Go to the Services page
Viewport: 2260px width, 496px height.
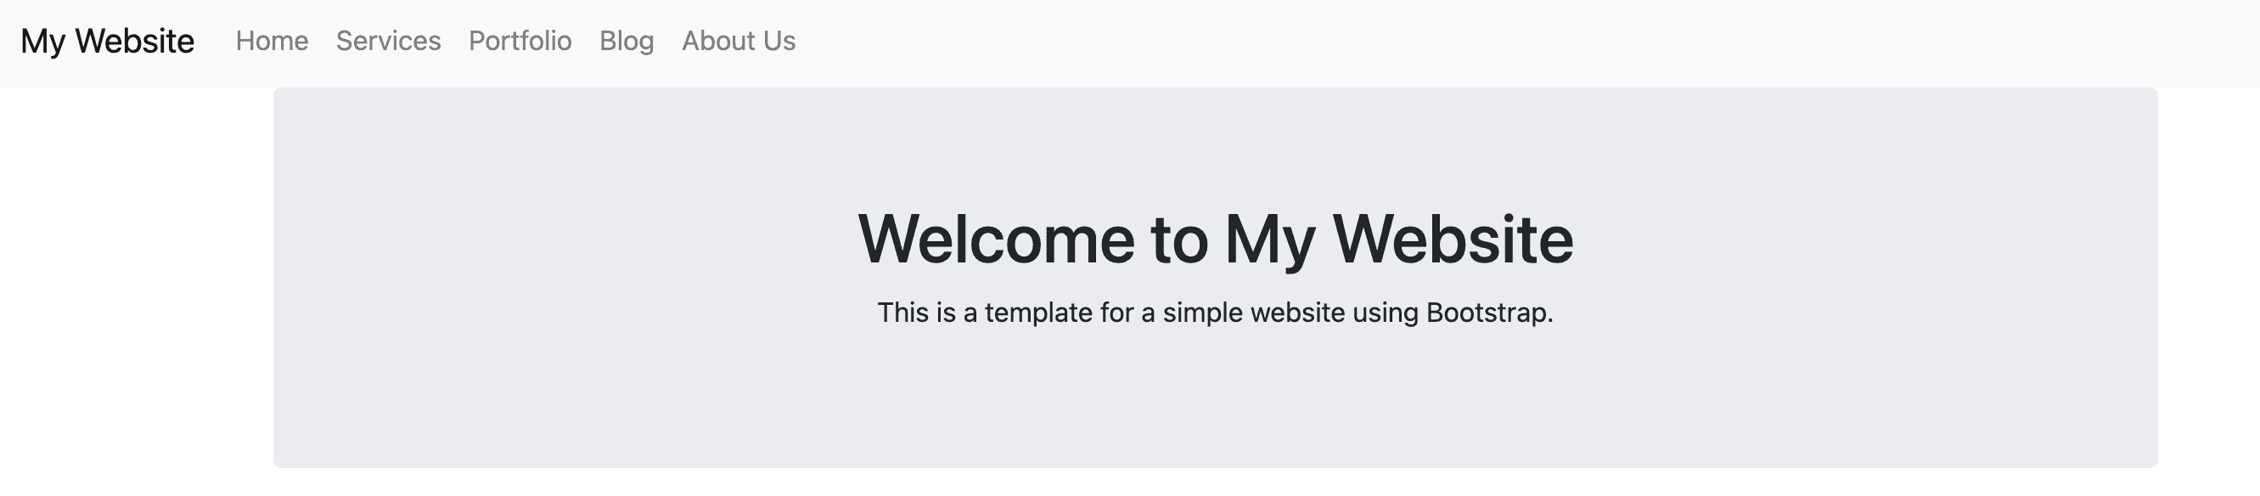point(388,42)
